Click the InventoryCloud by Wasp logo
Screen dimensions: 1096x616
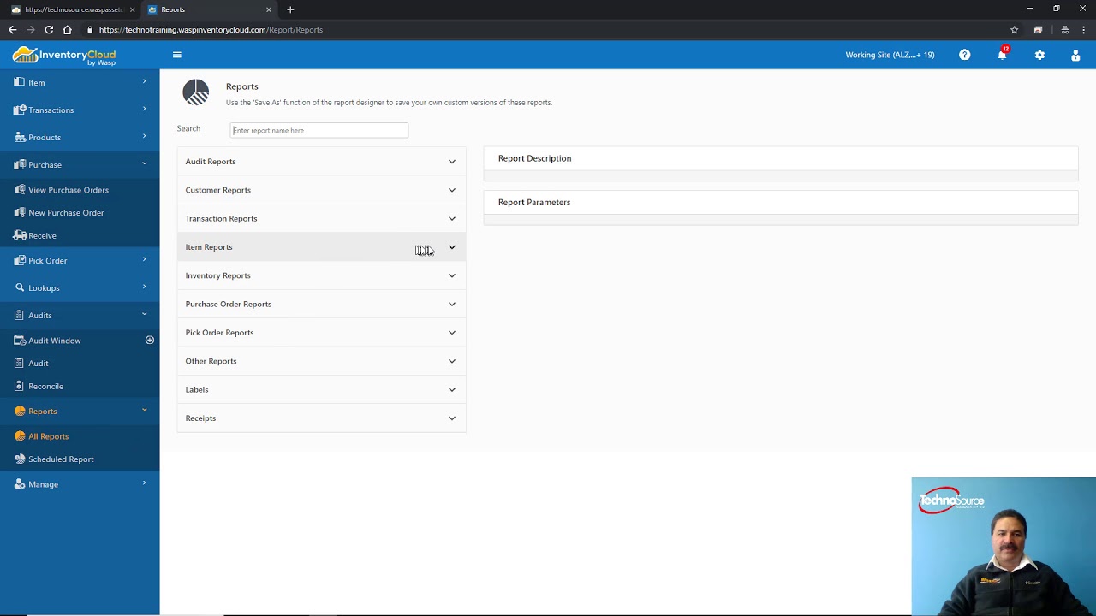[63, 56]
